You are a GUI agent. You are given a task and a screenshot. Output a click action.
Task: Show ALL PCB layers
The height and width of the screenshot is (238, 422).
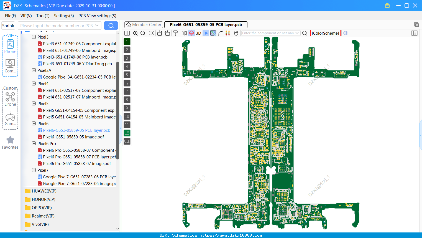click(x=127, y=141)
